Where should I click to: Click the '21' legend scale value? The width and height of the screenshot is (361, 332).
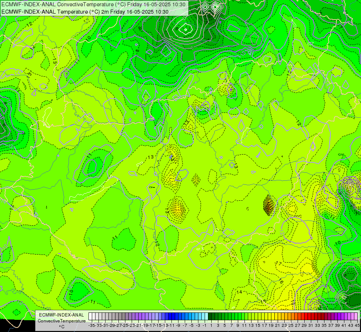tap(277, 325)
